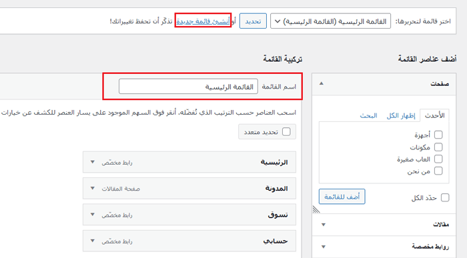The height and width of the screenshot is (258, 467).
Task: Check the مكونات page checkbox
Action: (438, 147)
